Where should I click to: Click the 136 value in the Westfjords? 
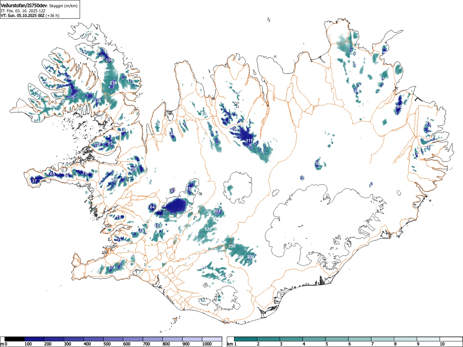[x=97, y=101]
